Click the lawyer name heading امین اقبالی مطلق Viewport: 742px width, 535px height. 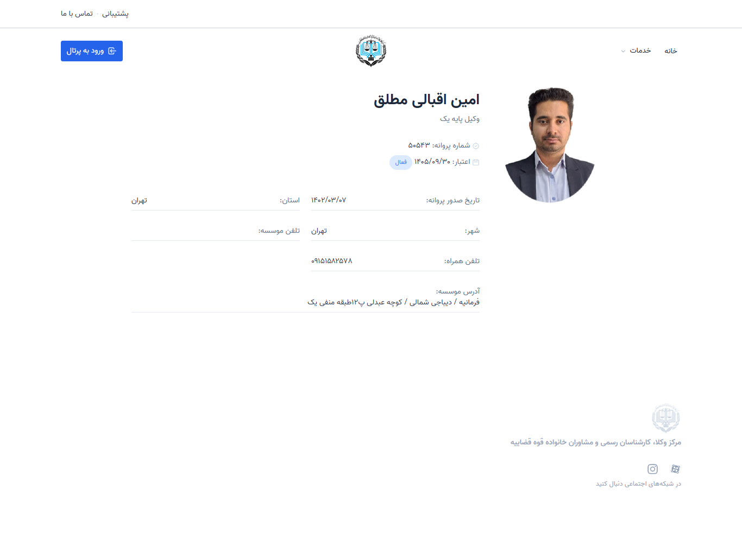point(426,100)
